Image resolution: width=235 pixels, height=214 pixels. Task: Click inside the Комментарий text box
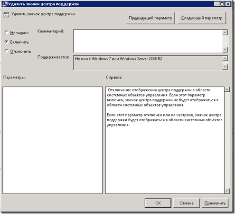click(x=148, y=41)
